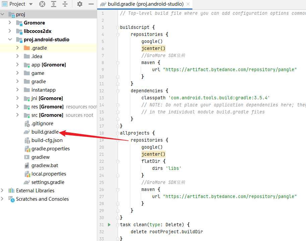
Task: Fold the buildscript block at line 3
Action: click(118, 28)
